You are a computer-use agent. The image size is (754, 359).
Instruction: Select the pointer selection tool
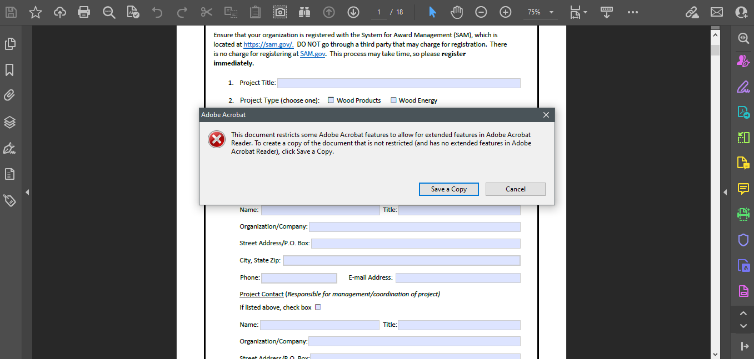(x=432, y=12)
